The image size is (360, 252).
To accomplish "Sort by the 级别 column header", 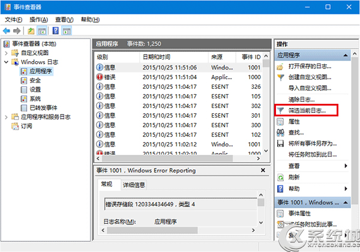I will (117, 57).
